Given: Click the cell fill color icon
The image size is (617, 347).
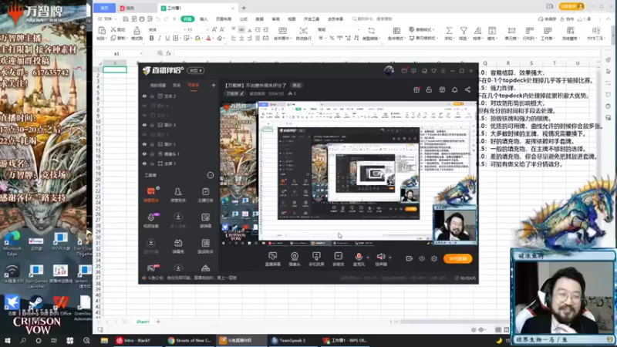Looking at the screenshot, I should [x=197, y=38].
